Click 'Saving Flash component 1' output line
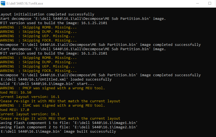Image resolution: width=216 pixels, height=137 pixels. tap(68, 123)
